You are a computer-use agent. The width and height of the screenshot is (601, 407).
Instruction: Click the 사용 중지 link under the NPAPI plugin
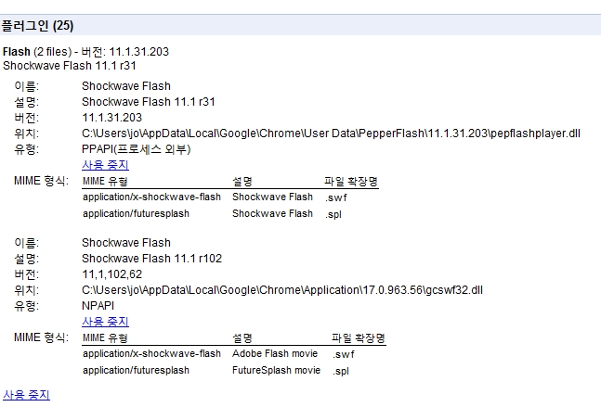(x=105, y=322)
